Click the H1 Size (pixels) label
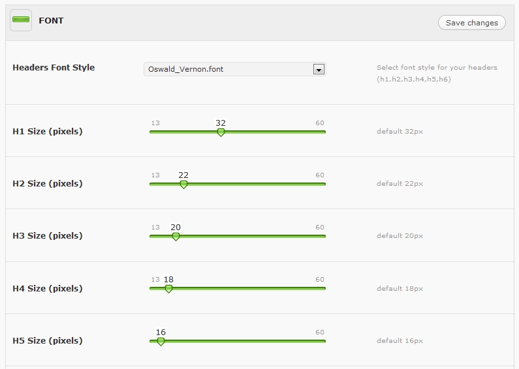Screen dimensions: 519x369 point(48,131)
